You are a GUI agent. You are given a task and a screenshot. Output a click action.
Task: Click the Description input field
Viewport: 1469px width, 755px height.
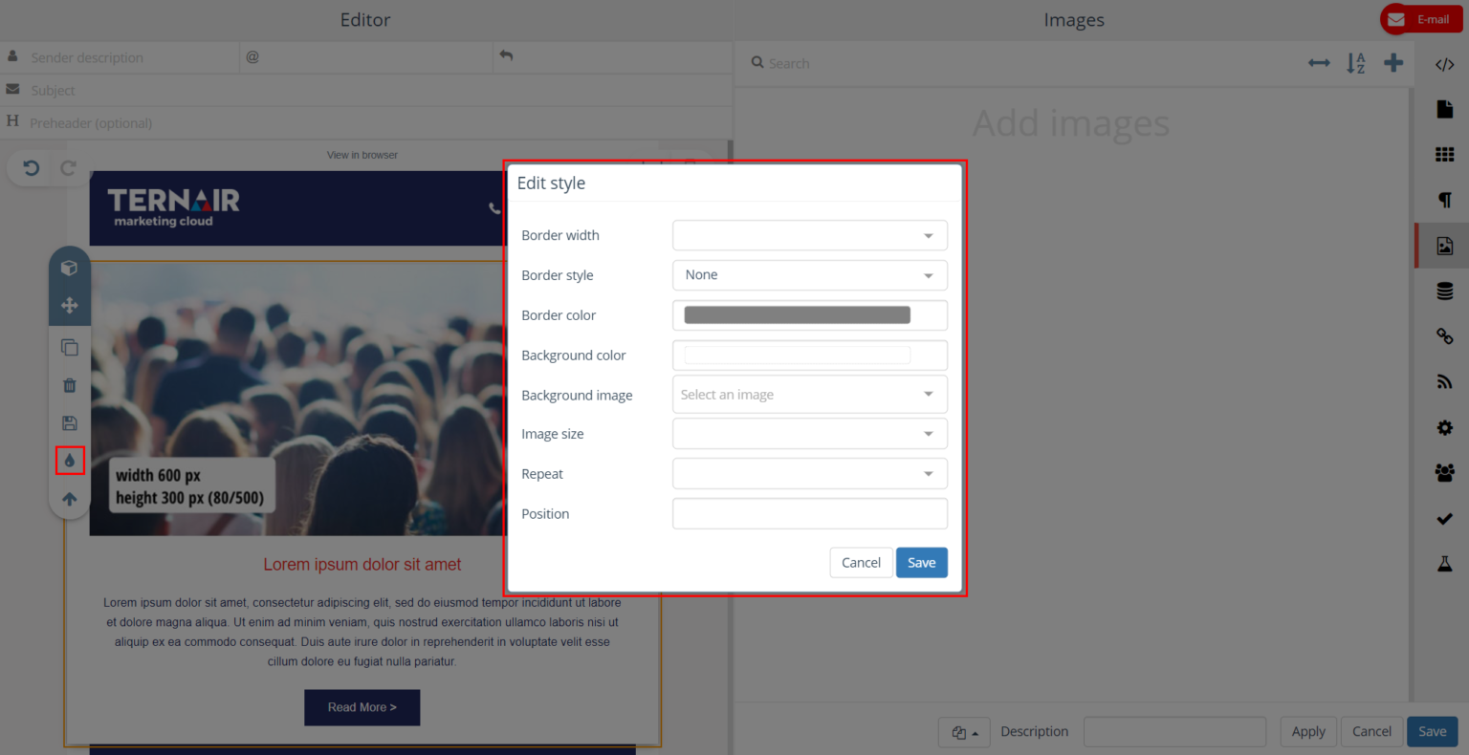tap(1174, 732)
